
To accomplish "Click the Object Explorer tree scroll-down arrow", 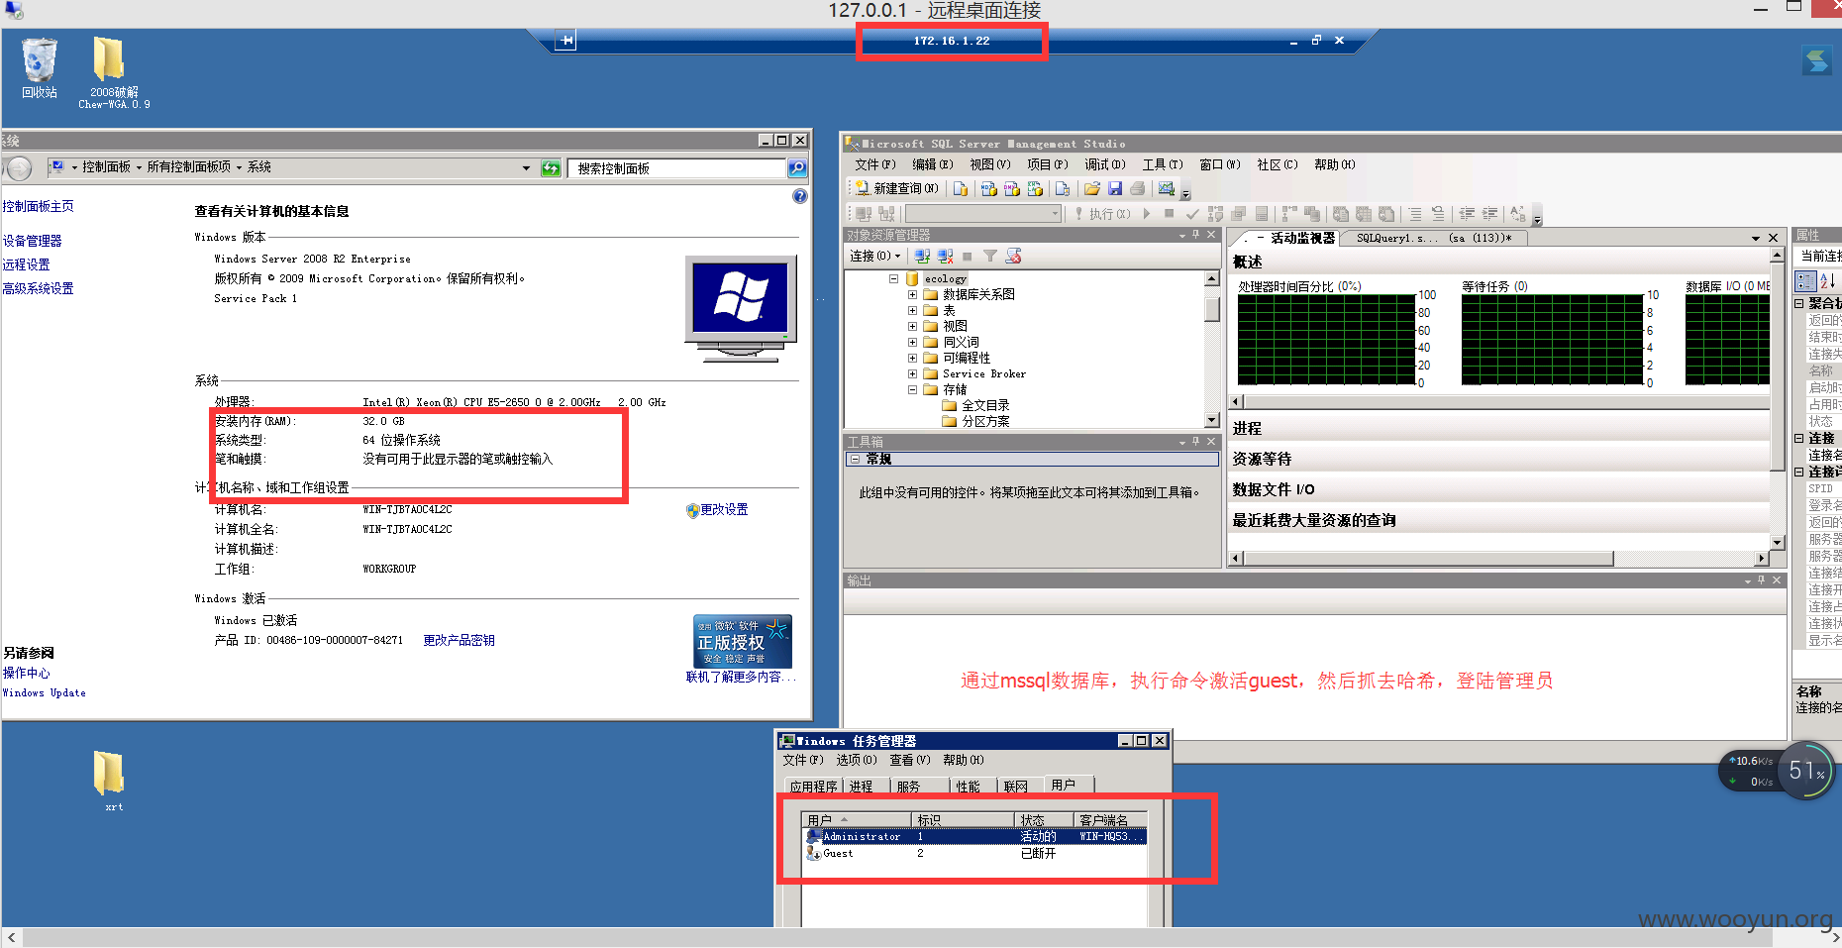I will [1212, 420].
